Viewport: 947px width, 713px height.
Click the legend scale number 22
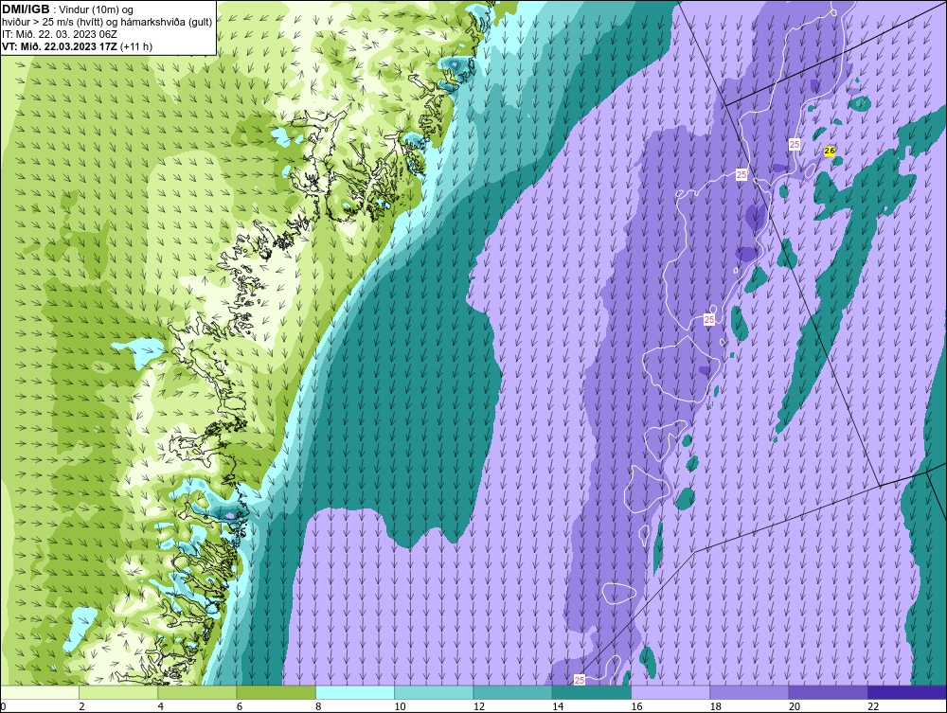click(x=873, y=707)
